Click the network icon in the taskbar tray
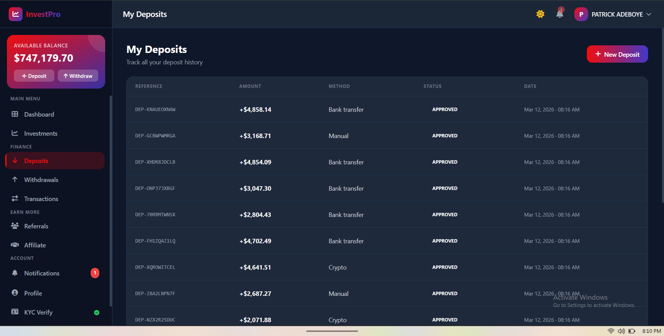664x336 pixels. click(610, 331)
